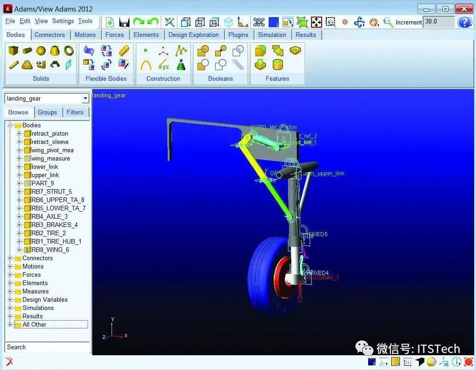The image size is (476, 370).
Task: Select the Arc construction tool
Action: coord(146,65)
